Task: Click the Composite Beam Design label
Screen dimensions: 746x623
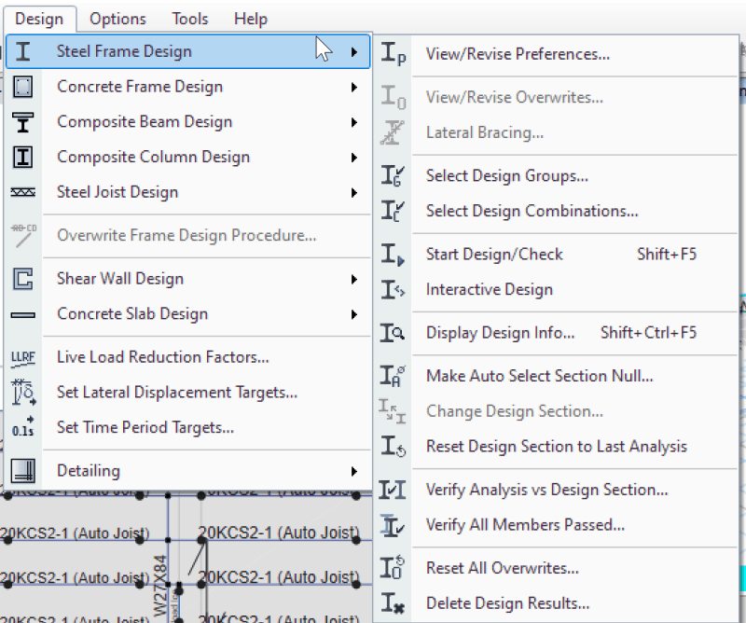Action: (x=145, y=122)
